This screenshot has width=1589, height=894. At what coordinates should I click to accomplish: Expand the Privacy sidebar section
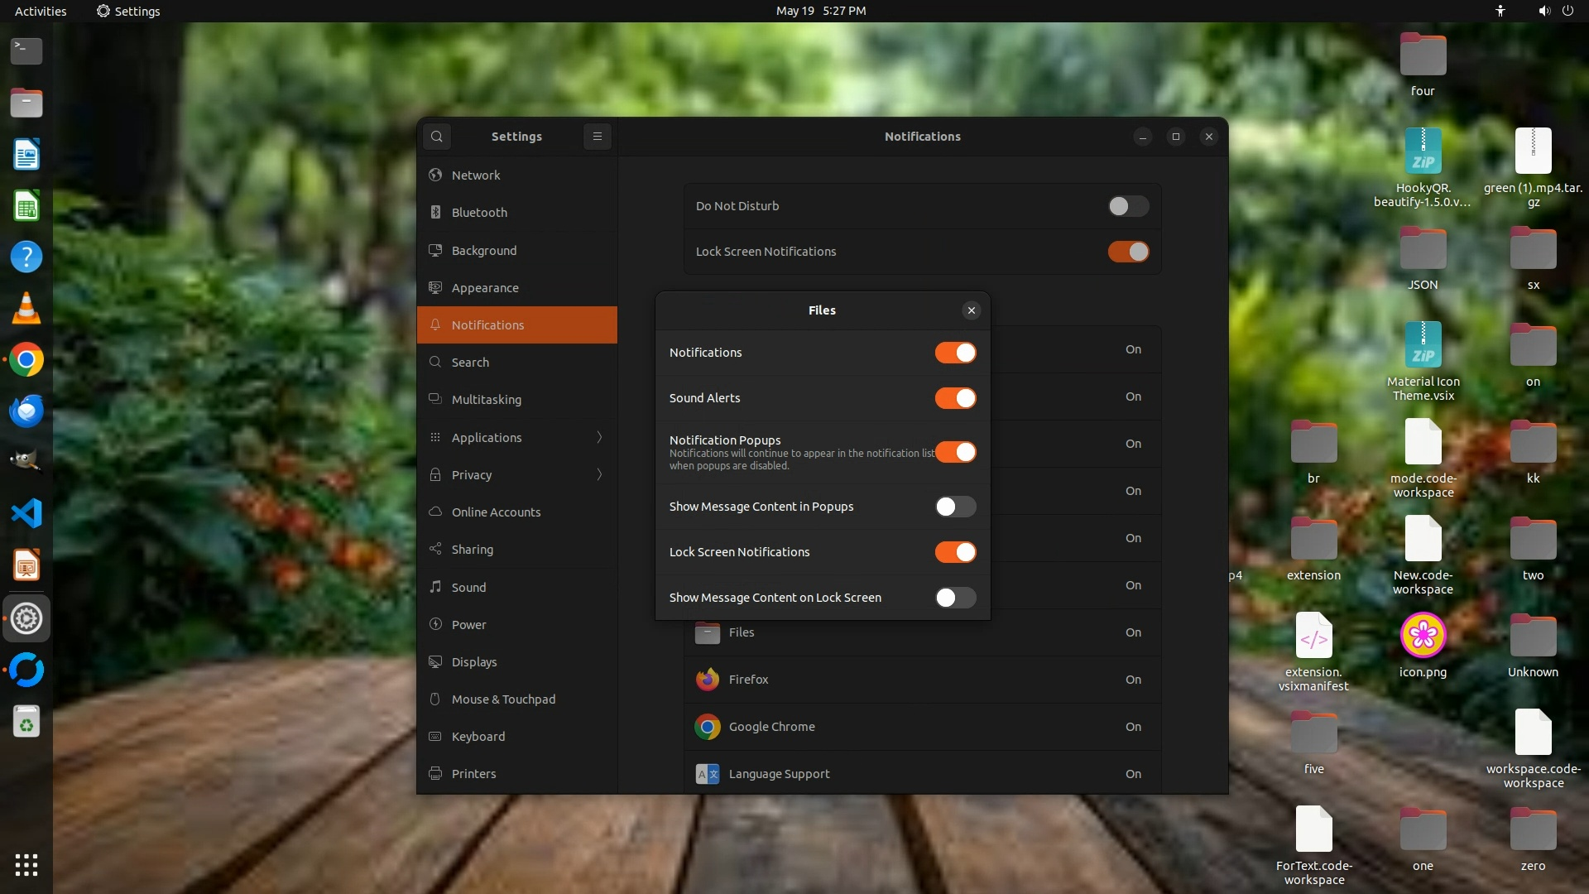click(517, 474)
